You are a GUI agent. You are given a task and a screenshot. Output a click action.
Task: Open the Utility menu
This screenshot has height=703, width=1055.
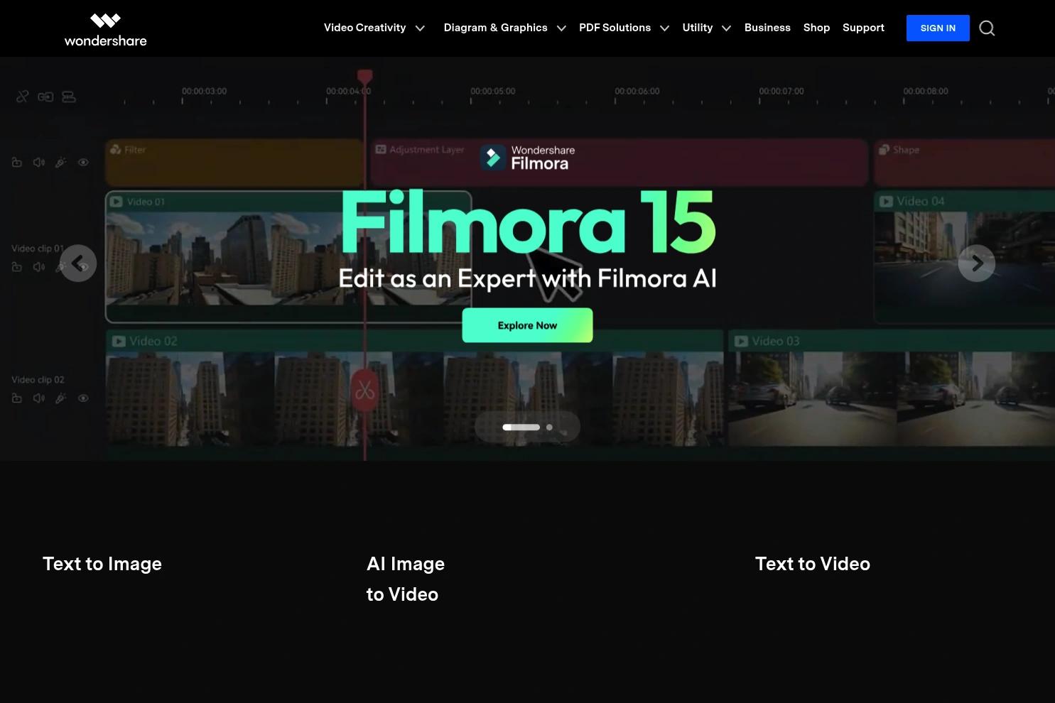697,28
